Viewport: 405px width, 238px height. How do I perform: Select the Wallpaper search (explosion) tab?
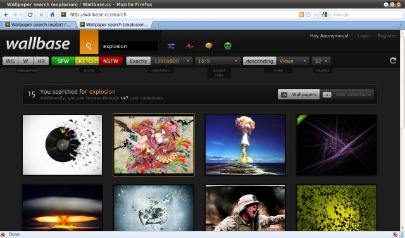[x=115, y=25]
